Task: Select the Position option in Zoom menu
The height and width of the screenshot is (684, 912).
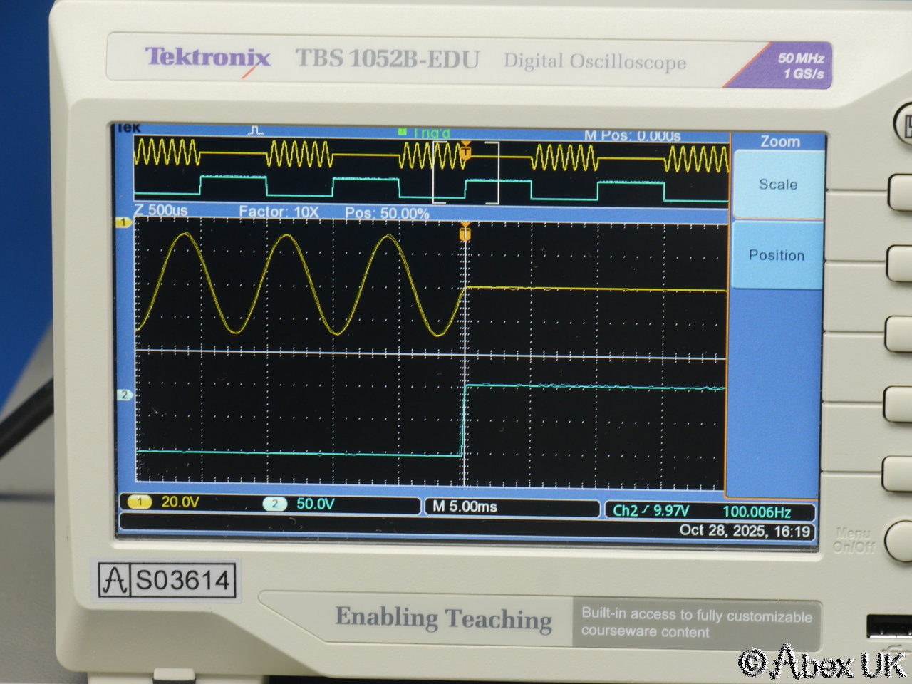Action: pos(776,255)
